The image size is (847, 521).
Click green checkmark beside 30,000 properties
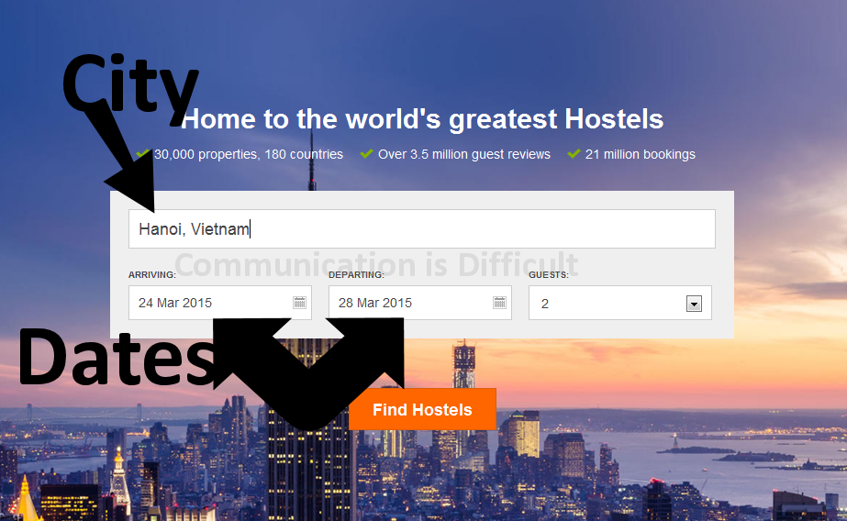142,154
